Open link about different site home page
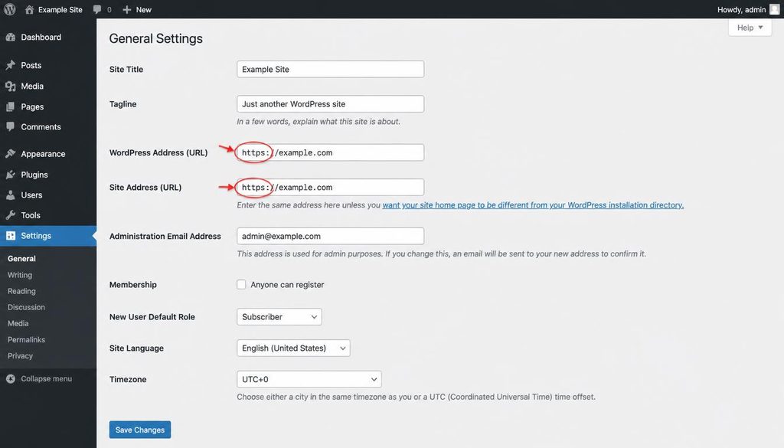 click(533, 205)
